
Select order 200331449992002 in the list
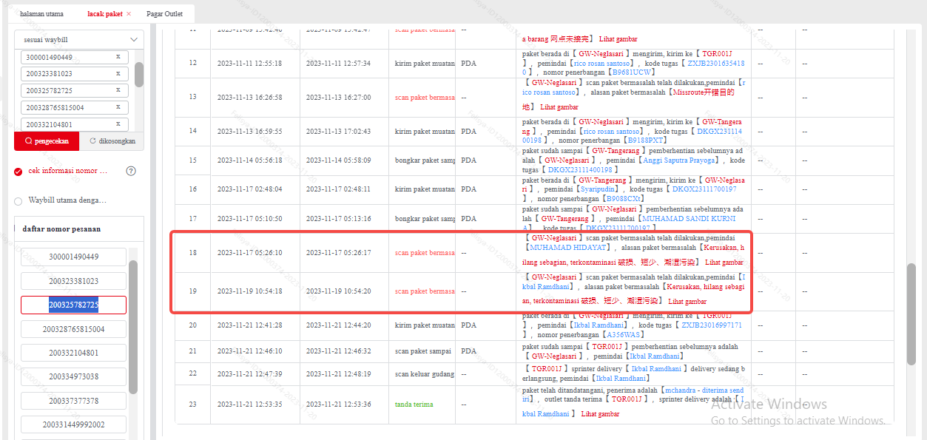(x=74, y=424)
